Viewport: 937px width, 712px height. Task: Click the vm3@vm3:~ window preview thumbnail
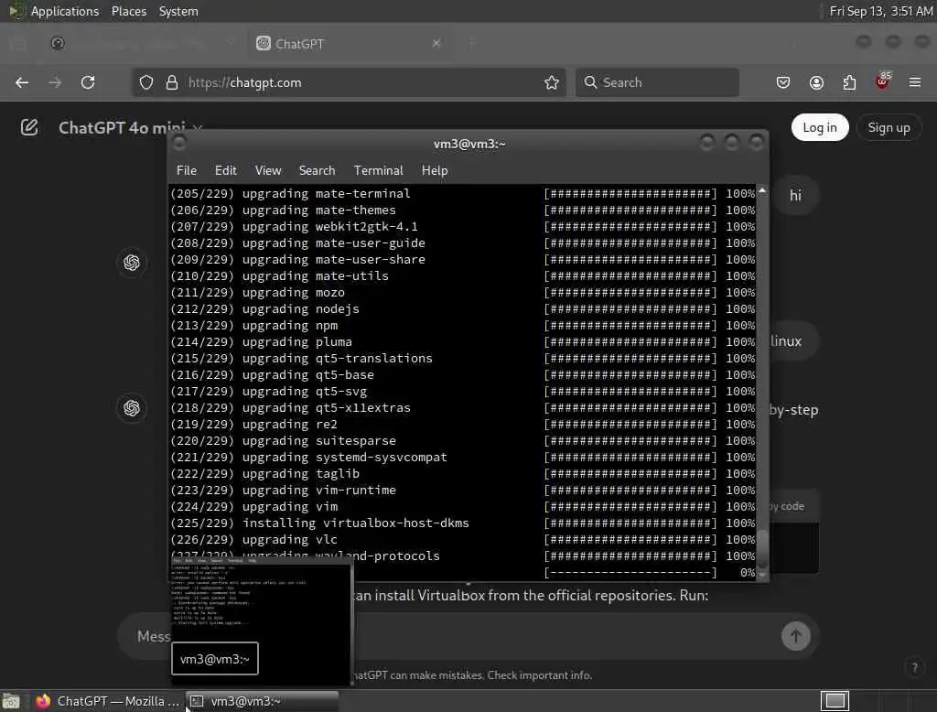coord(261,621)
